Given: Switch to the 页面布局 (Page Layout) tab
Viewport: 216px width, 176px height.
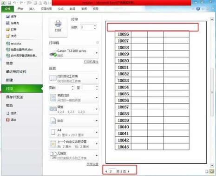Looking at the screenshot, I should click(x=46, y=9).
